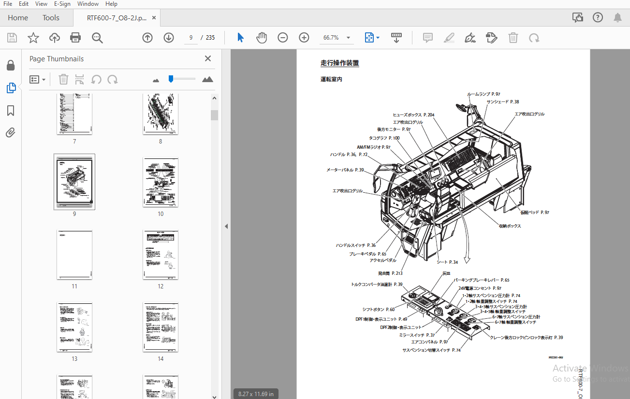Open the Attachments paperclip panel
The image size is (630, 399).
point(11,132)
